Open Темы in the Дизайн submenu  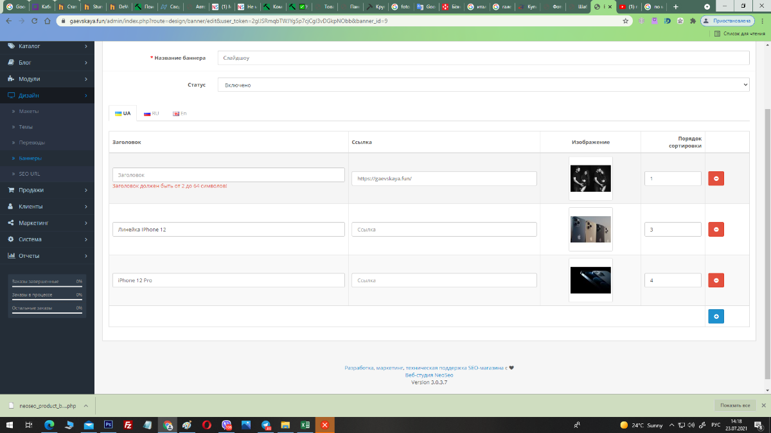(26, 127)
